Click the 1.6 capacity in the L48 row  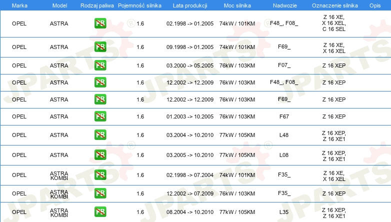140,135
